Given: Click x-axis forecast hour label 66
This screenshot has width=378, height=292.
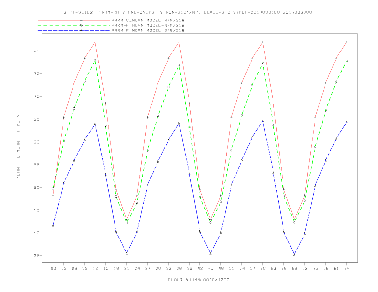Looking at the screenshot, I should click(284, 268).
